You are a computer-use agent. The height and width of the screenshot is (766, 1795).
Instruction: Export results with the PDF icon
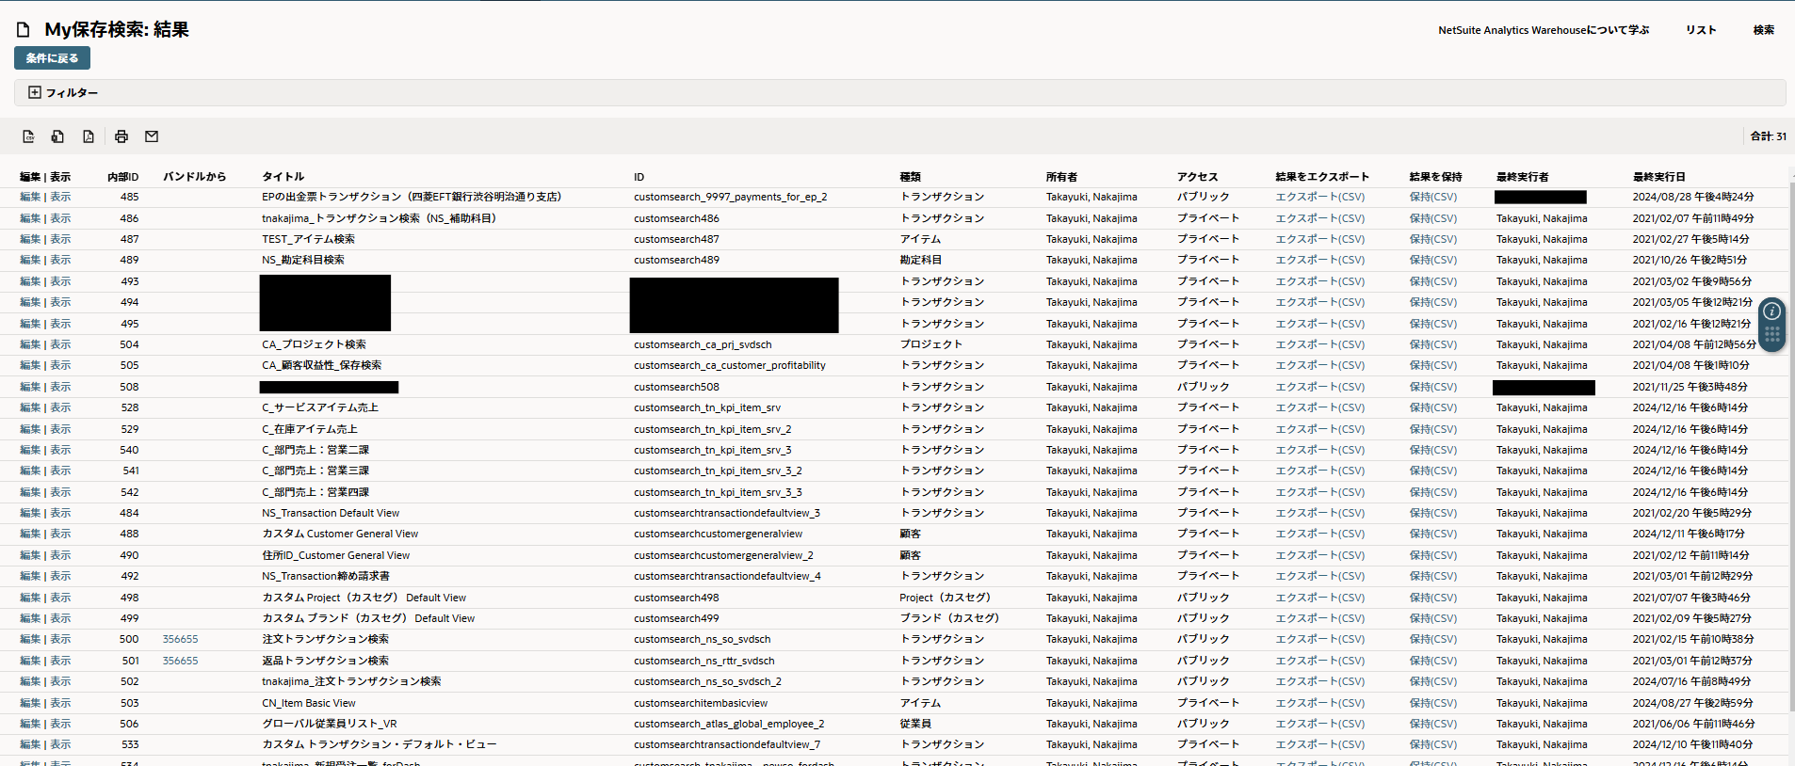89,136
